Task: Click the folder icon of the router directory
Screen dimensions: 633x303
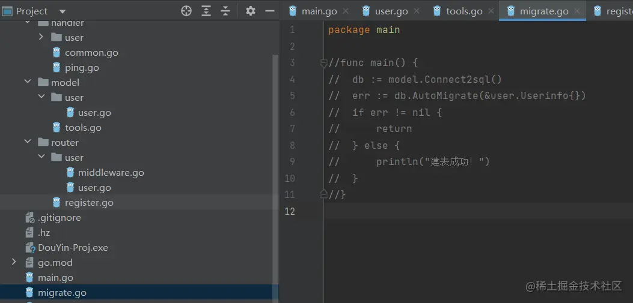Action: click(x=43, y=142)
